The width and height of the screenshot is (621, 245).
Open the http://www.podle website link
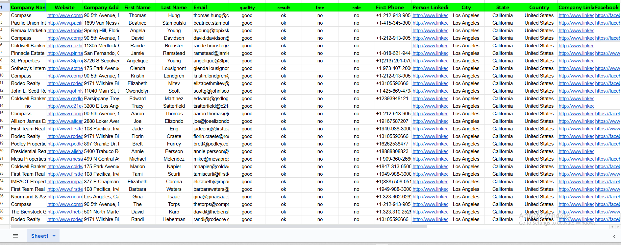65,144
